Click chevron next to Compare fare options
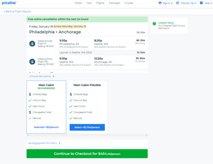 (53, 76)
